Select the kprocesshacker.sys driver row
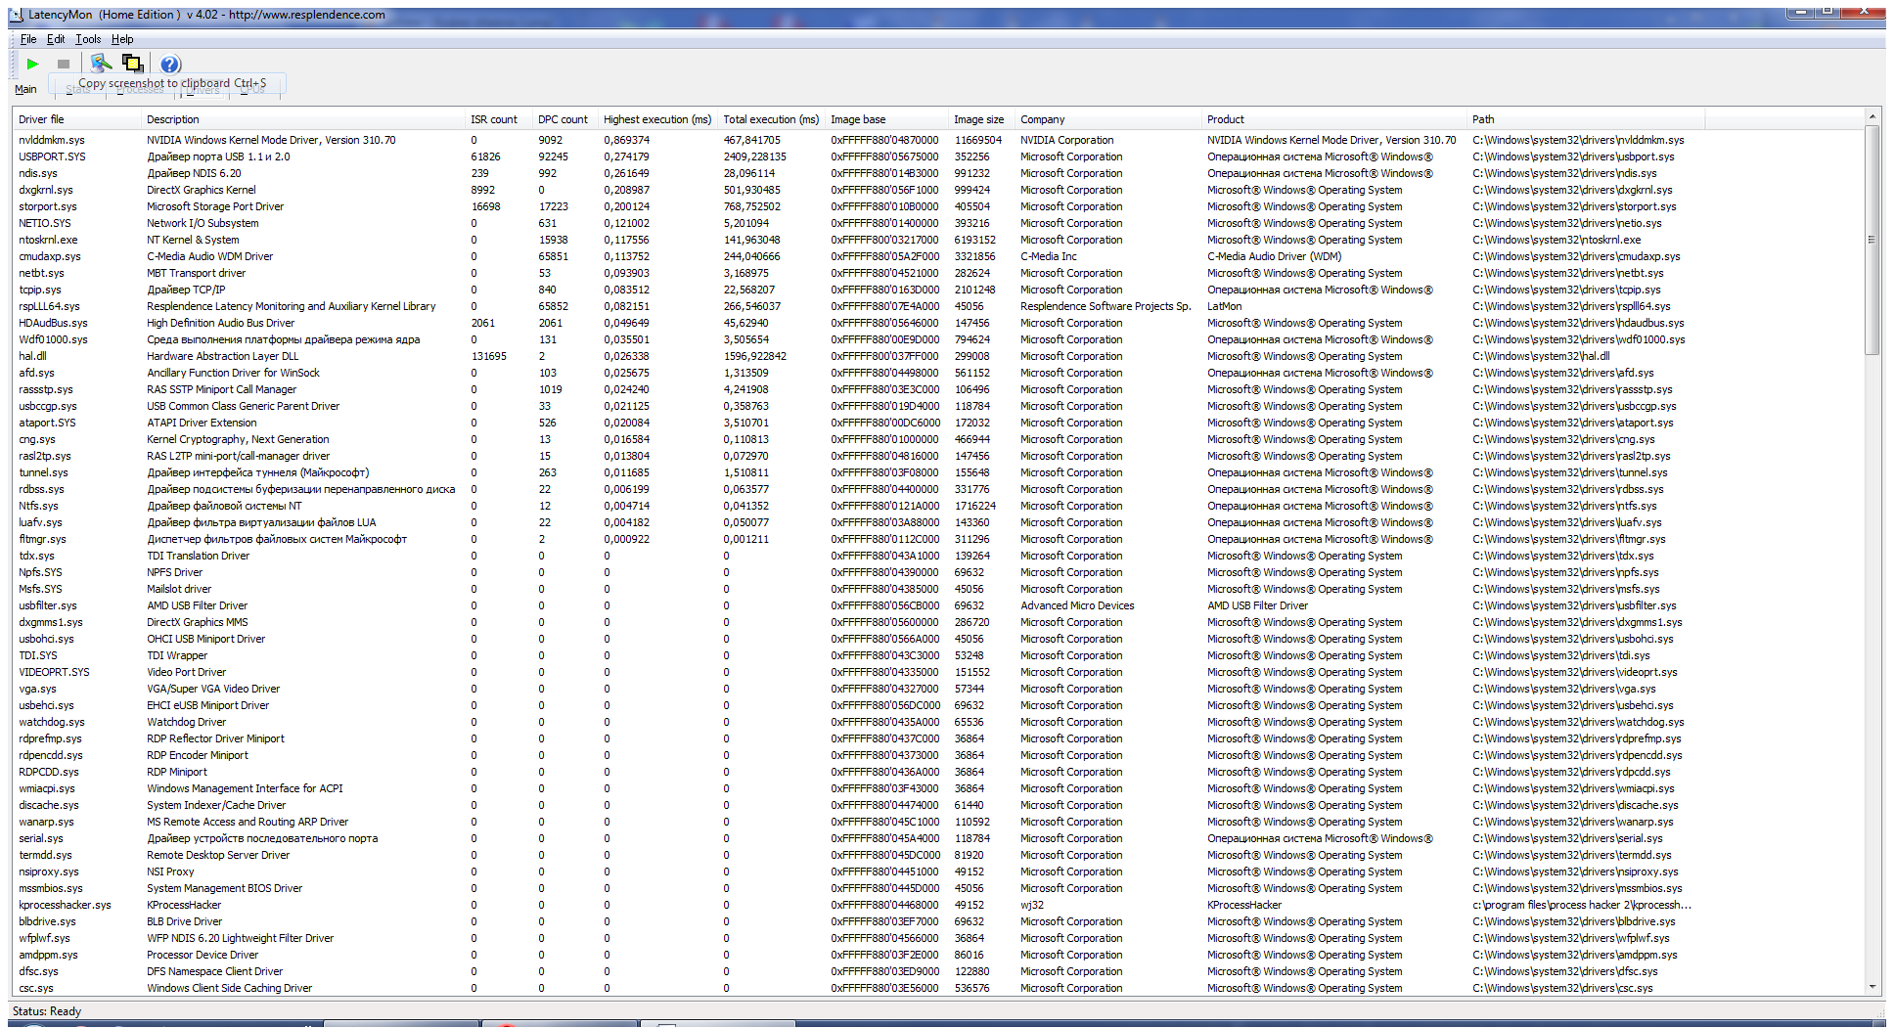Image resolution: width=1895 pixels, height=1028 pixels. coord(65,905)
